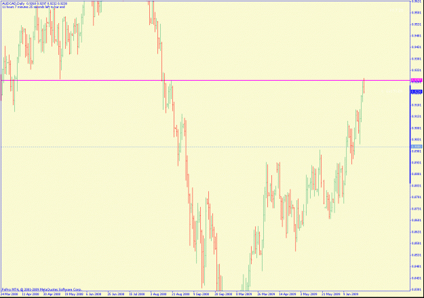Click the 0.9531 price axis label
This screenshot has width=424, height=298.
pyautogui.click(x=417, y=24)
